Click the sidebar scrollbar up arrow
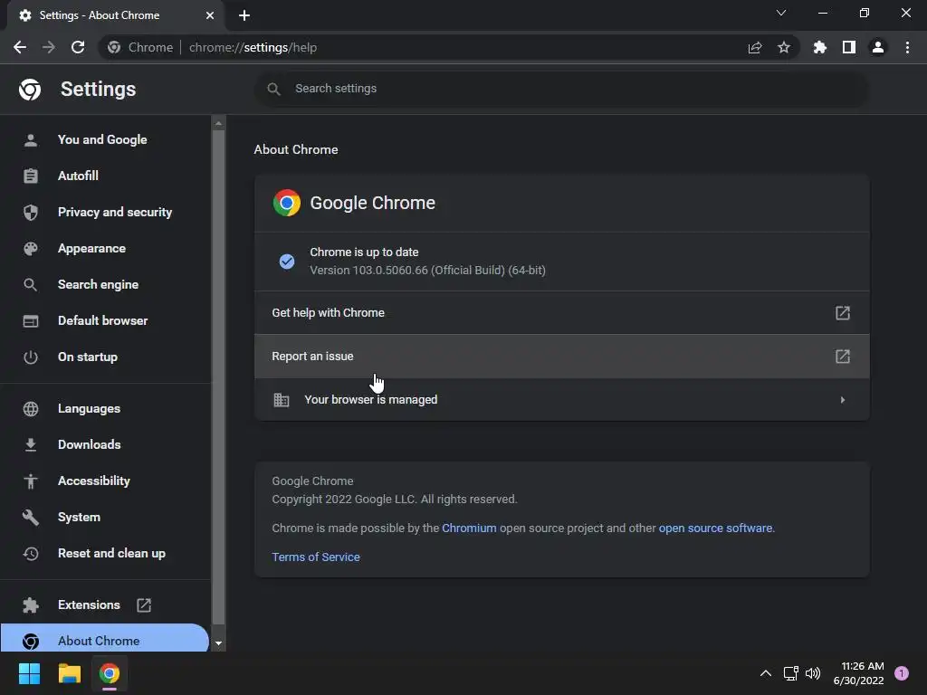This screenshot has height=695, width=927. click(218, 123)
